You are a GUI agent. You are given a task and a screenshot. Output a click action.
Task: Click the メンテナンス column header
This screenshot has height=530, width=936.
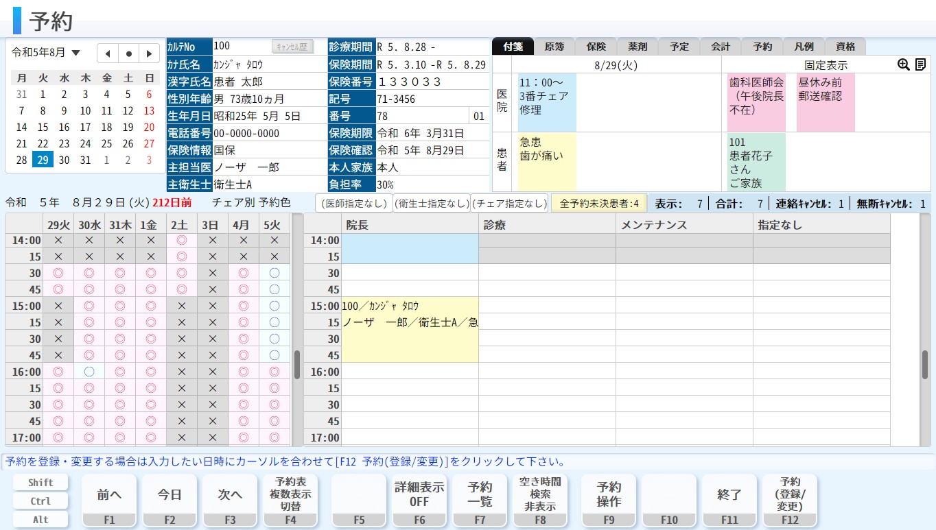click(684, 224)
